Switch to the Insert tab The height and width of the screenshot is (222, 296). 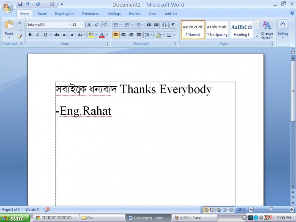[x=42, y=14]
